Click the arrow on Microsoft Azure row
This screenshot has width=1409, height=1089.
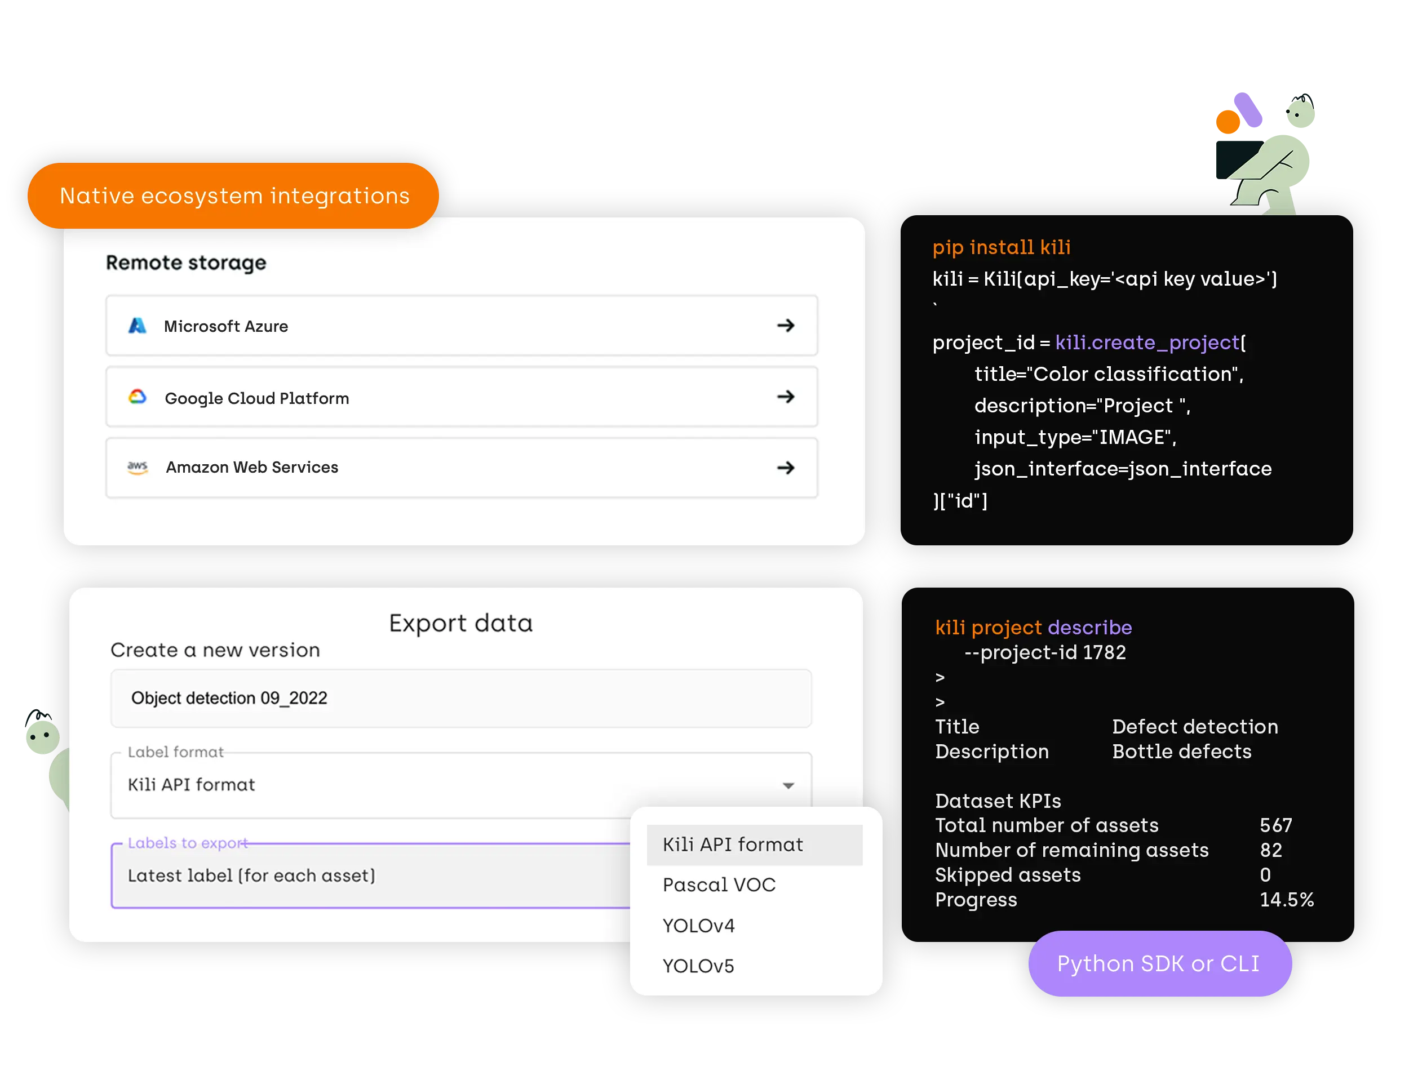(785, 326)
